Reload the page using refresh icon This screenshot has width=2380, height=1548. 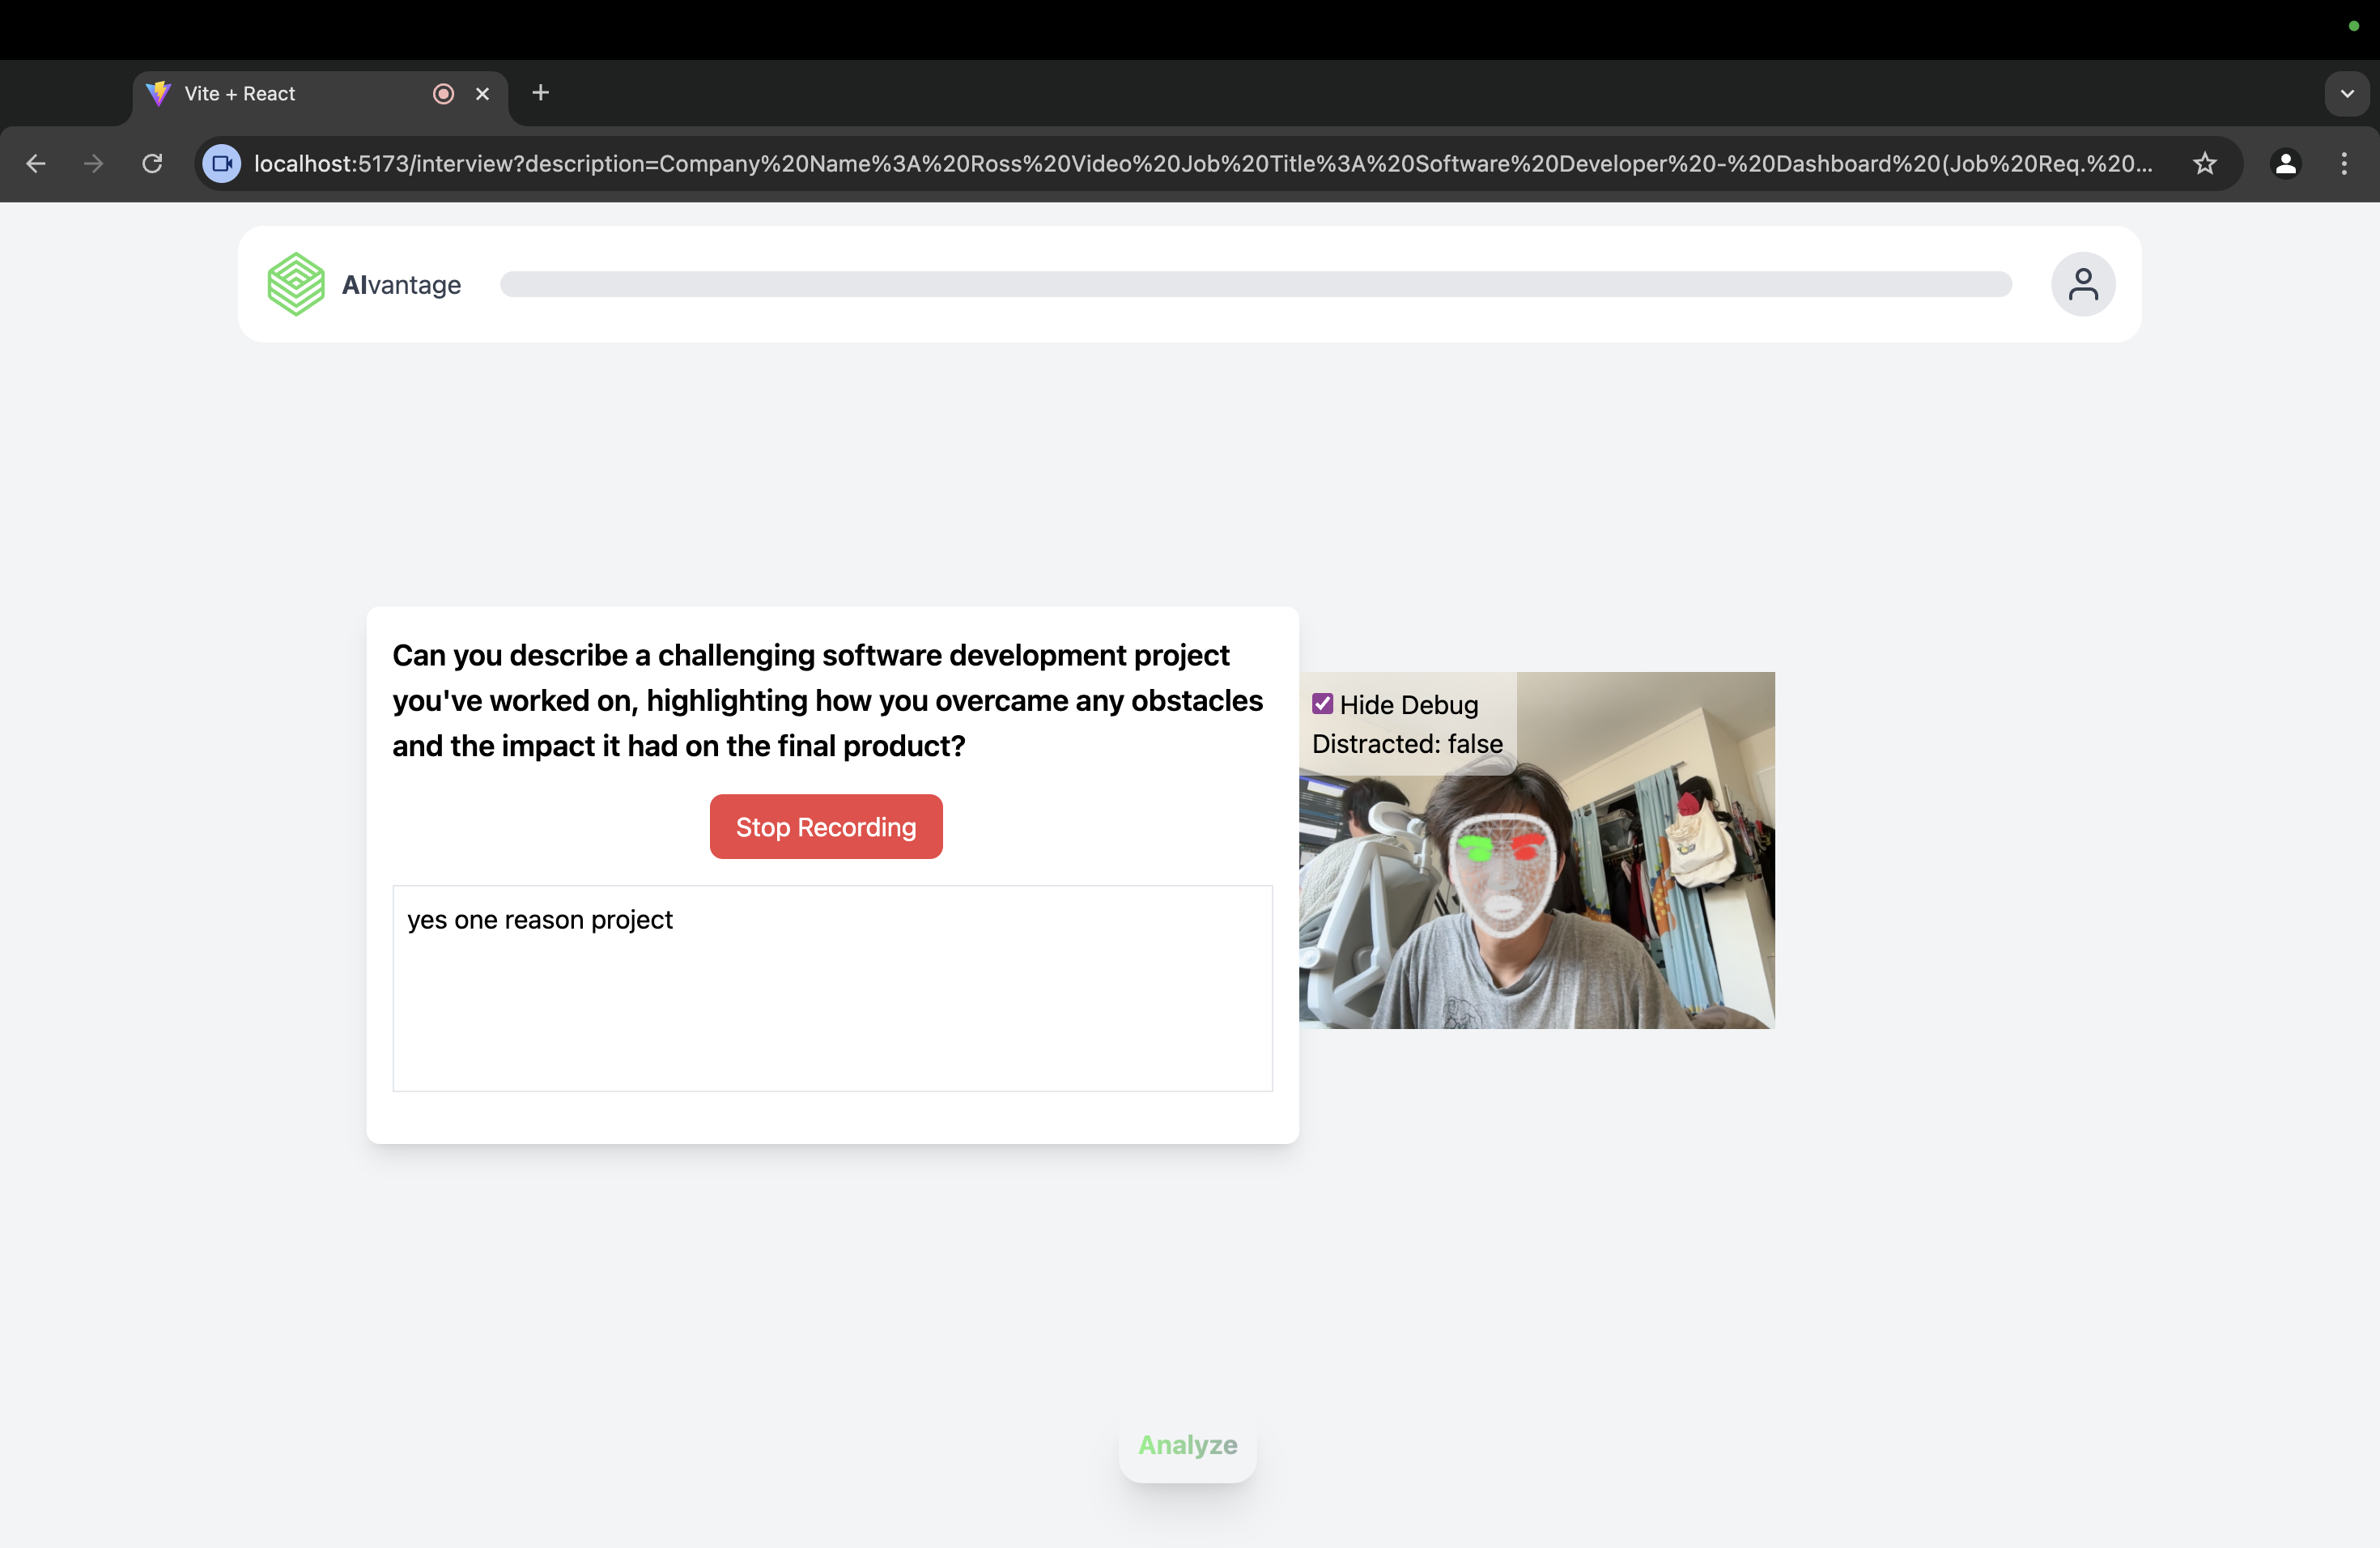pos(152,163)
